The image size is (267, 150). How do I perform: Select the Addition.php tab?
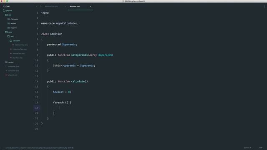tap(75, 7)
